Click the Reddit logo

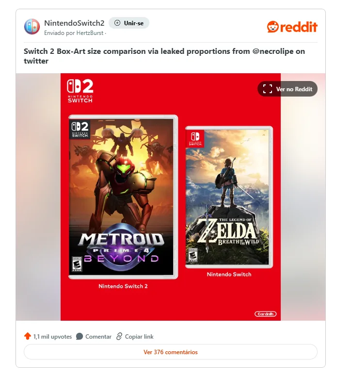point(292,27)
